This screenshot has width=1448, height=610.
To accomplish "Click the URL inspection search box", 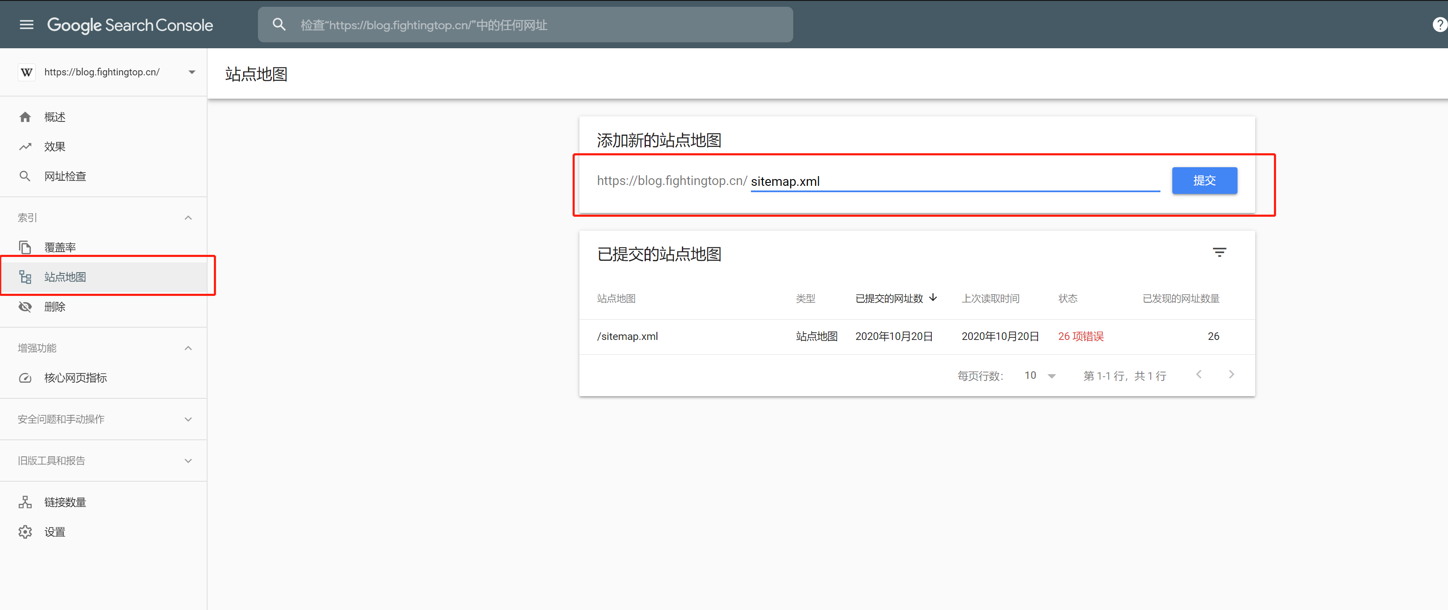I will (x=525, y=25).
